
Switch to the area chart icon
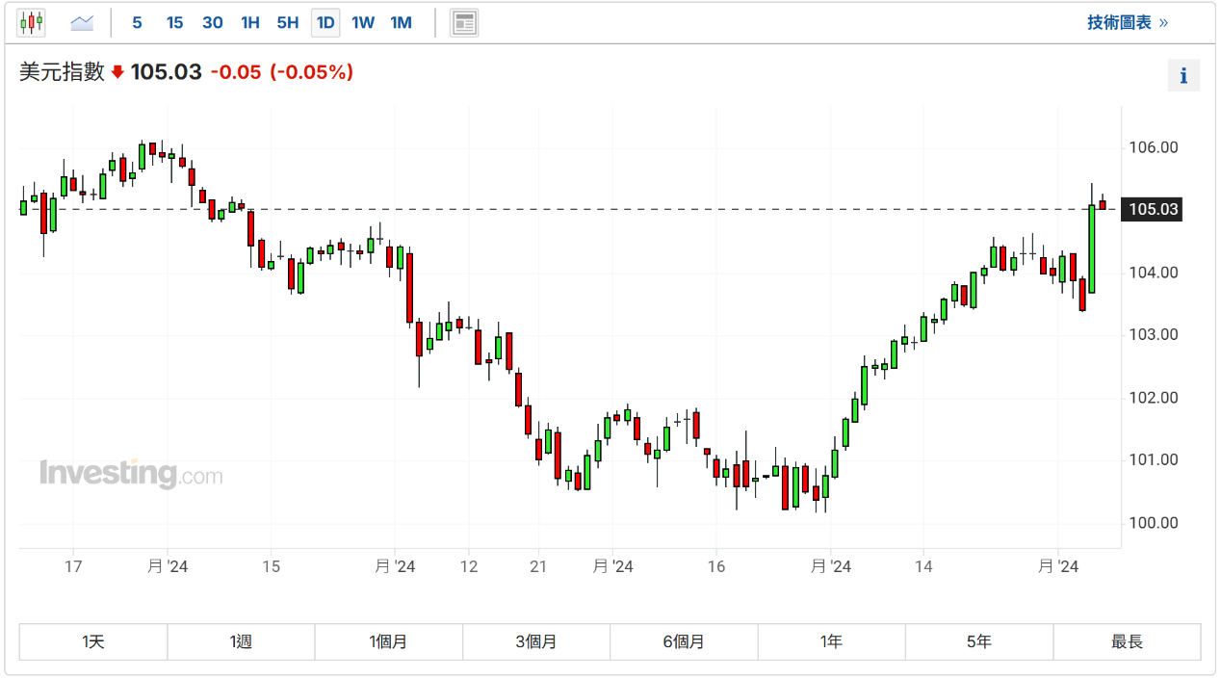83,22
